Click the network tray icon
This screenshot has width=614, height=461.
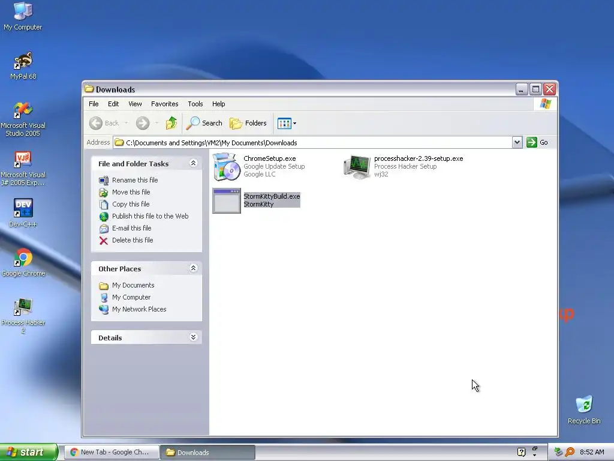click(558, 452)
